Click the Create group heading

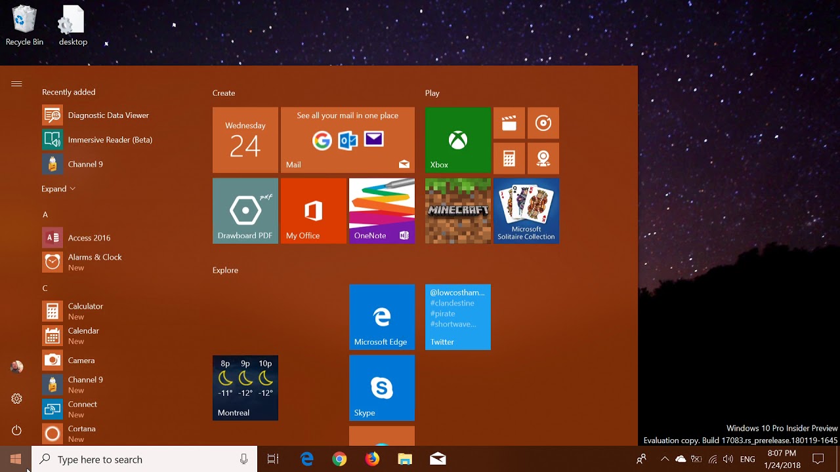[x=224, y=93]
